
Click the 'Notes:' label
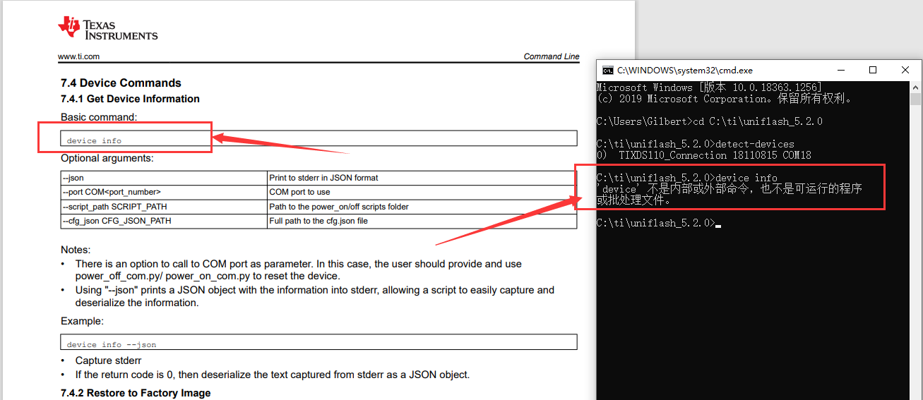[x=76, y=250]
